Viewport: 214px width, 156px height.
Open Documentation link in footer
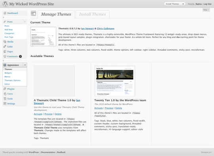[48, 152]
